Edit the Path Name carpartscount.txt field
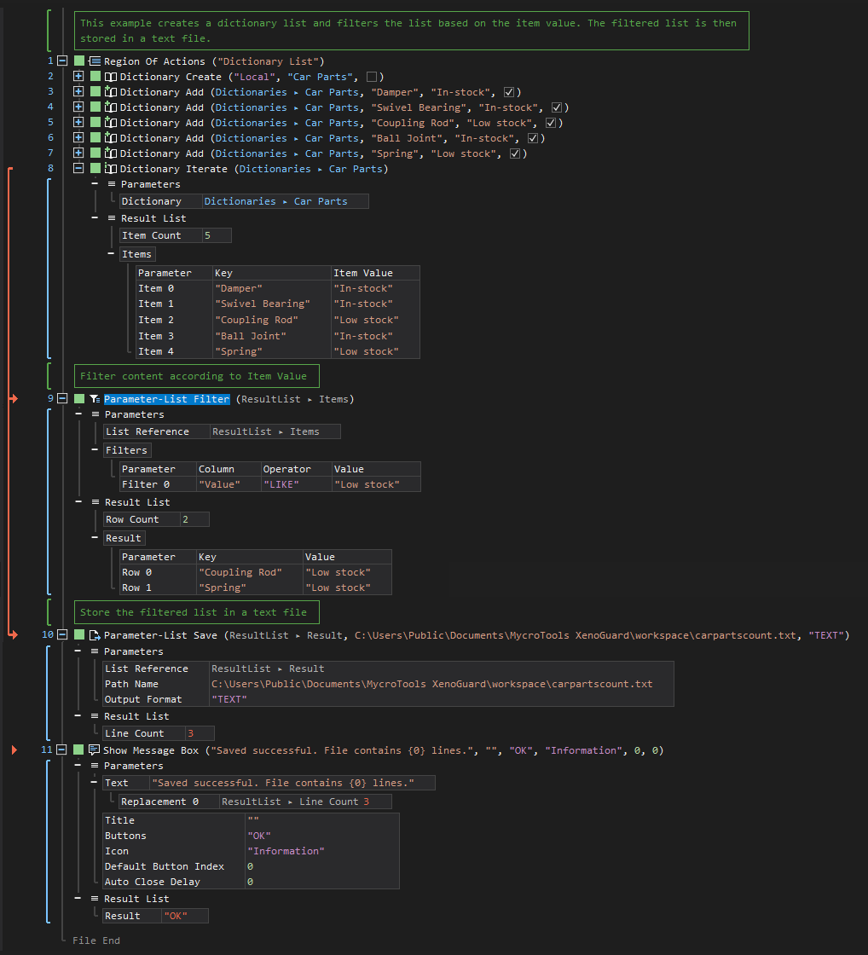Image resolution: width=868 pixels, height=955 pixels. pos(431,684)
